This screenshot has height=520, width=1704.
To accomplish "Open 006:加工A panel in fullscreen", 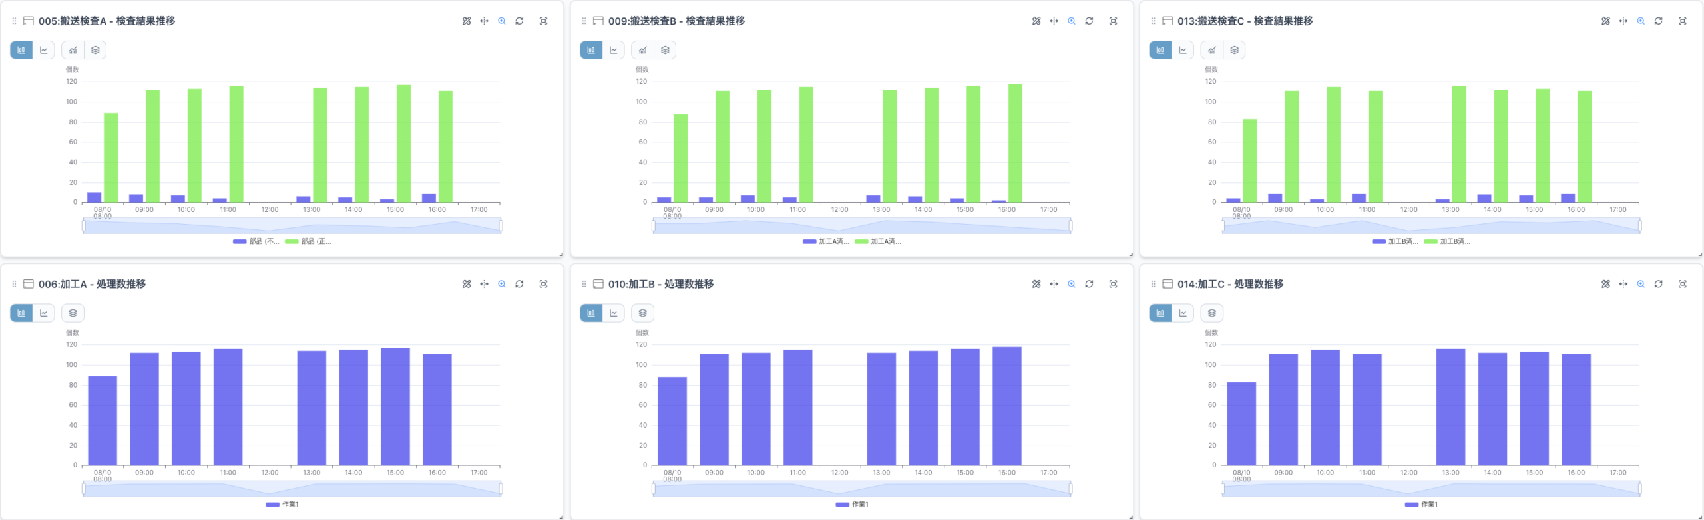I will click(544, 284).
